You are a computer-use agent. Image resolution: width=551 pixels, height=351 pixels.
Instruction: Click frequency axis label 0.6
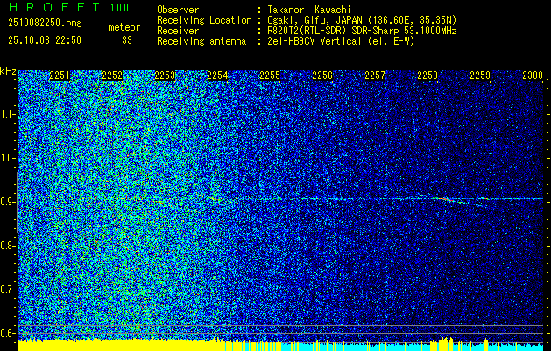coord(7,333)
